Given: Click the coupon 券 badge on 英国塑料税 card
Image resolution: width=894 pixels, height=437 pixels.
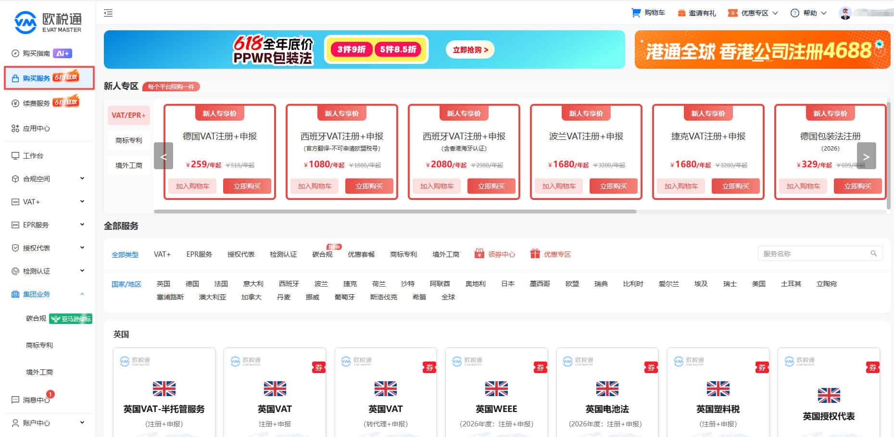Looking at the screenshot, I should click(x=762, y=367).
